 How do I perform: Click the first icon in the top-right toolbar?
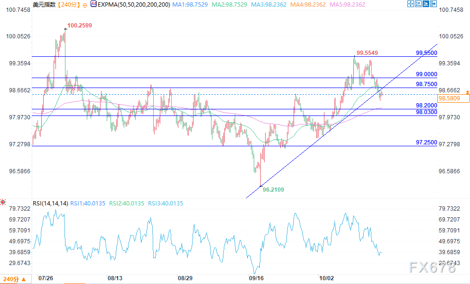(x=411, y=4)
